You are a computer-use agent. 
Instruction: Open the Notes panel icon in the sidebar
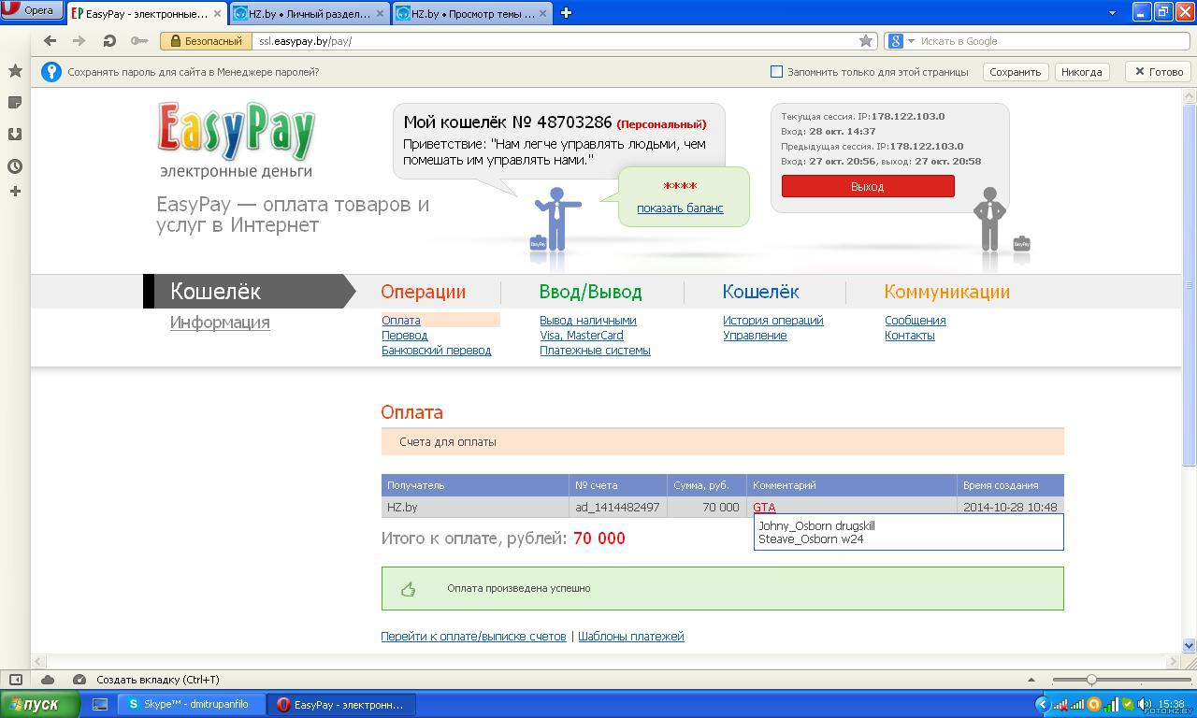coord(15,103)
